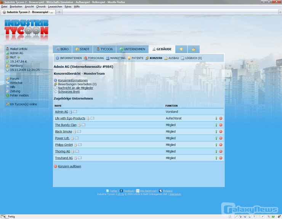Click 69 Tycoon(s) online
The image size is (282, 219).
[23, 104]
